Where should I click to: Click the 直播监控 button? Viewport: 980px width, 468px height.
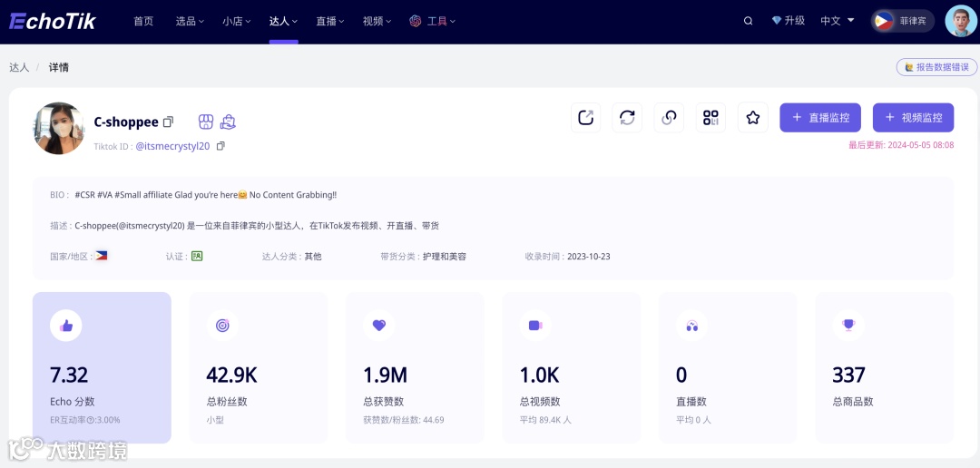pos(820,118)
